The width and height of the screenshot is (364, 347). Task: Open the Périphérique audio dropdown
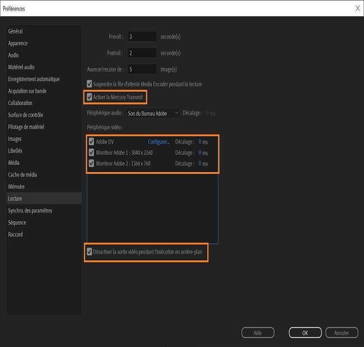153,113
